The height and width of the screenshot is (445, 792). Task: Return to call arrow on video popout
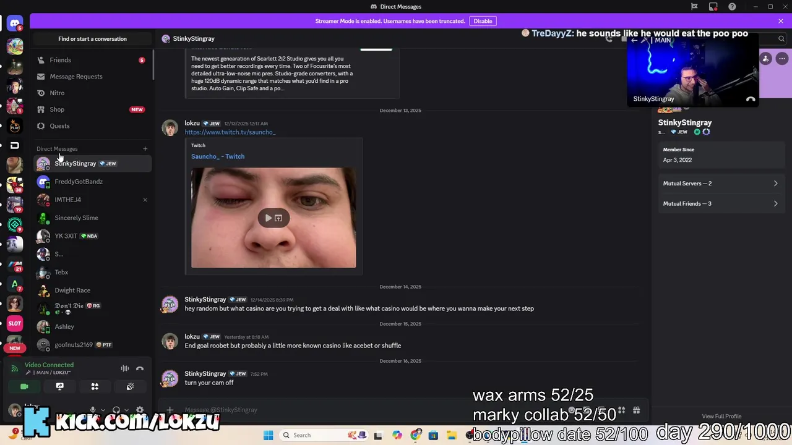tap(634, 40)
